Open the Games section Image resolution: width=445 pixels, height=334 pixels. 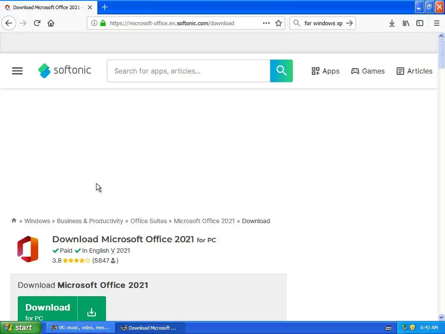368,71
